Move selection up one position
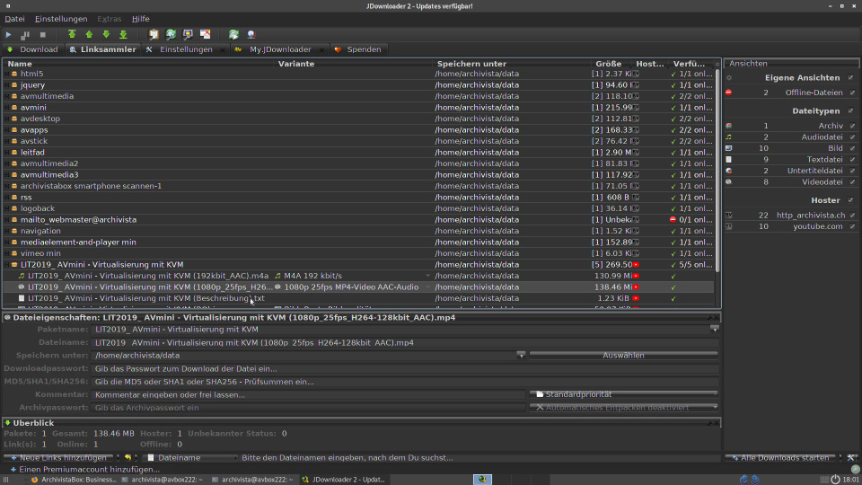This screenshot has height=485, width=862. click(89, 35)
